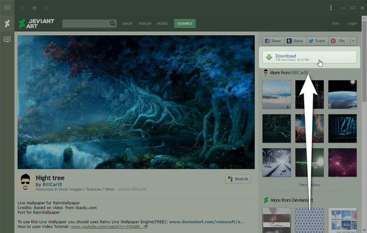Open the Night tree main artwork image
Screen dimensions: 367x233
click(136, 102)
